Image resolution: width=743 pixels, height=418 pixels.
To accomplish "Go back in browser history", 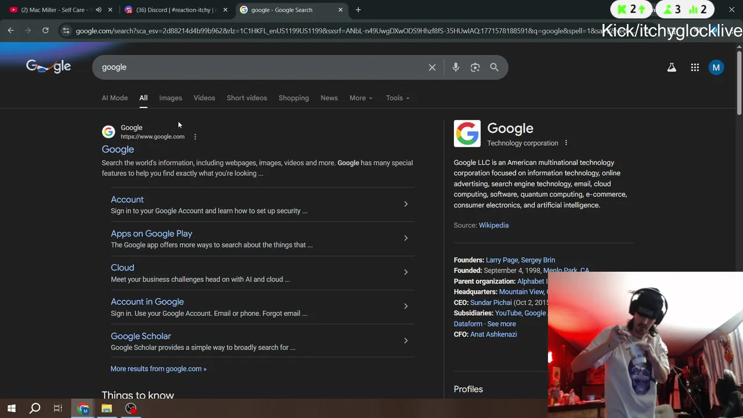I will pyautogui.click(x=10, y=30).
